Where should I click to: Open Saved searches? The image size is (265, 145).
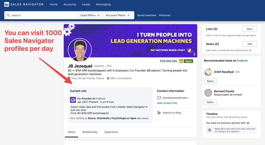(x=146, y=15)
